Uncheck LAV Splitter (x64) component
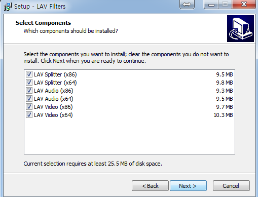 [x=29, y=83]
